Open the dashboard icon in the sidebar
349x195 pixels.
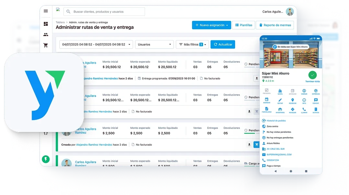(46, 24)
